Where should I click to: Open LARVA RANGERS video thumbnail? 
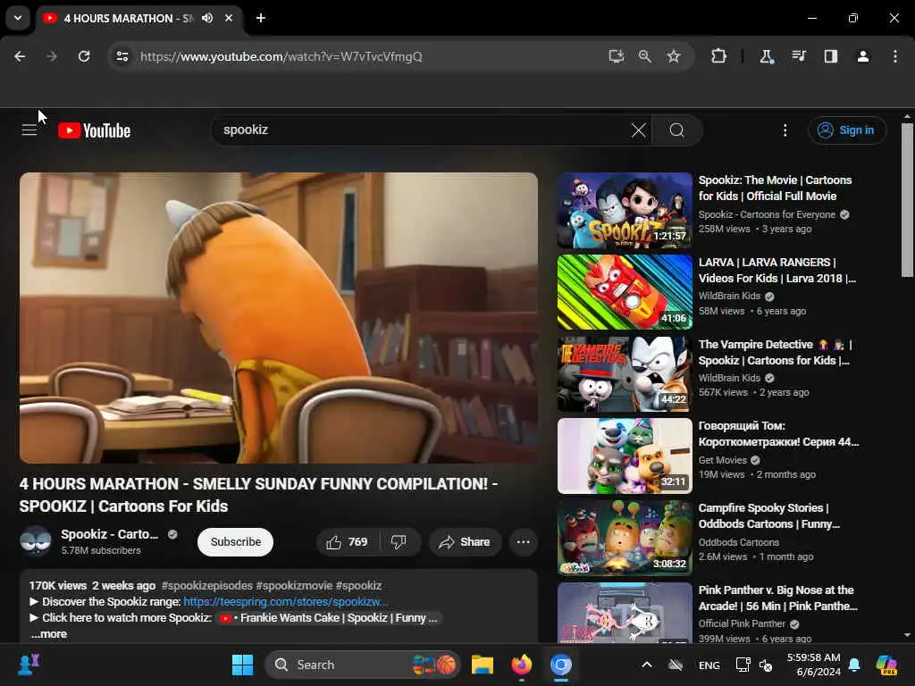click(x=625, y=292)
